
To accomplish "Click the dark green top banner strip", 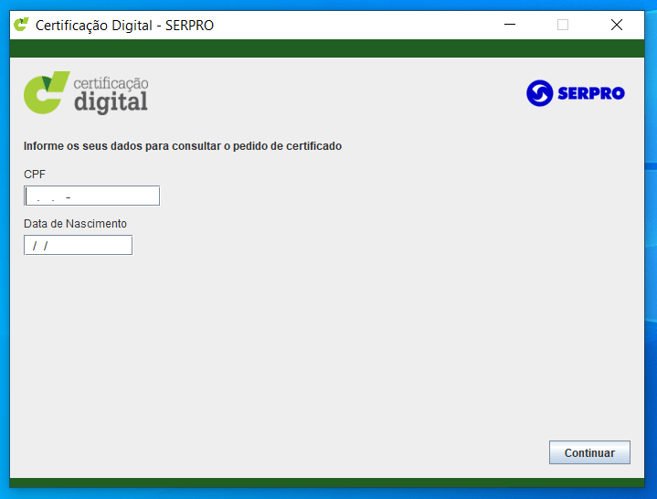I will tap(329, 48).
